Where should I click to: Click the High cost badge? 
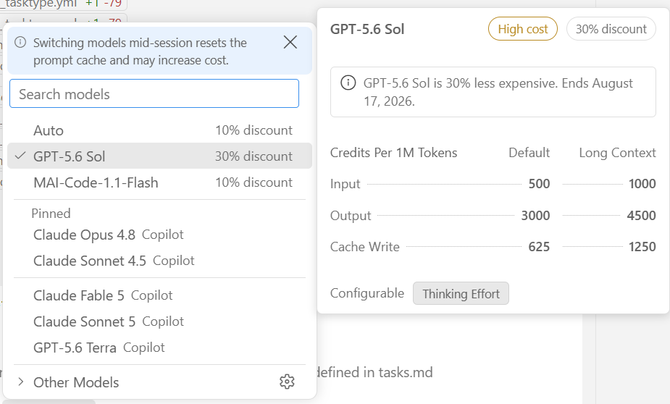click(x=522, y=29)
